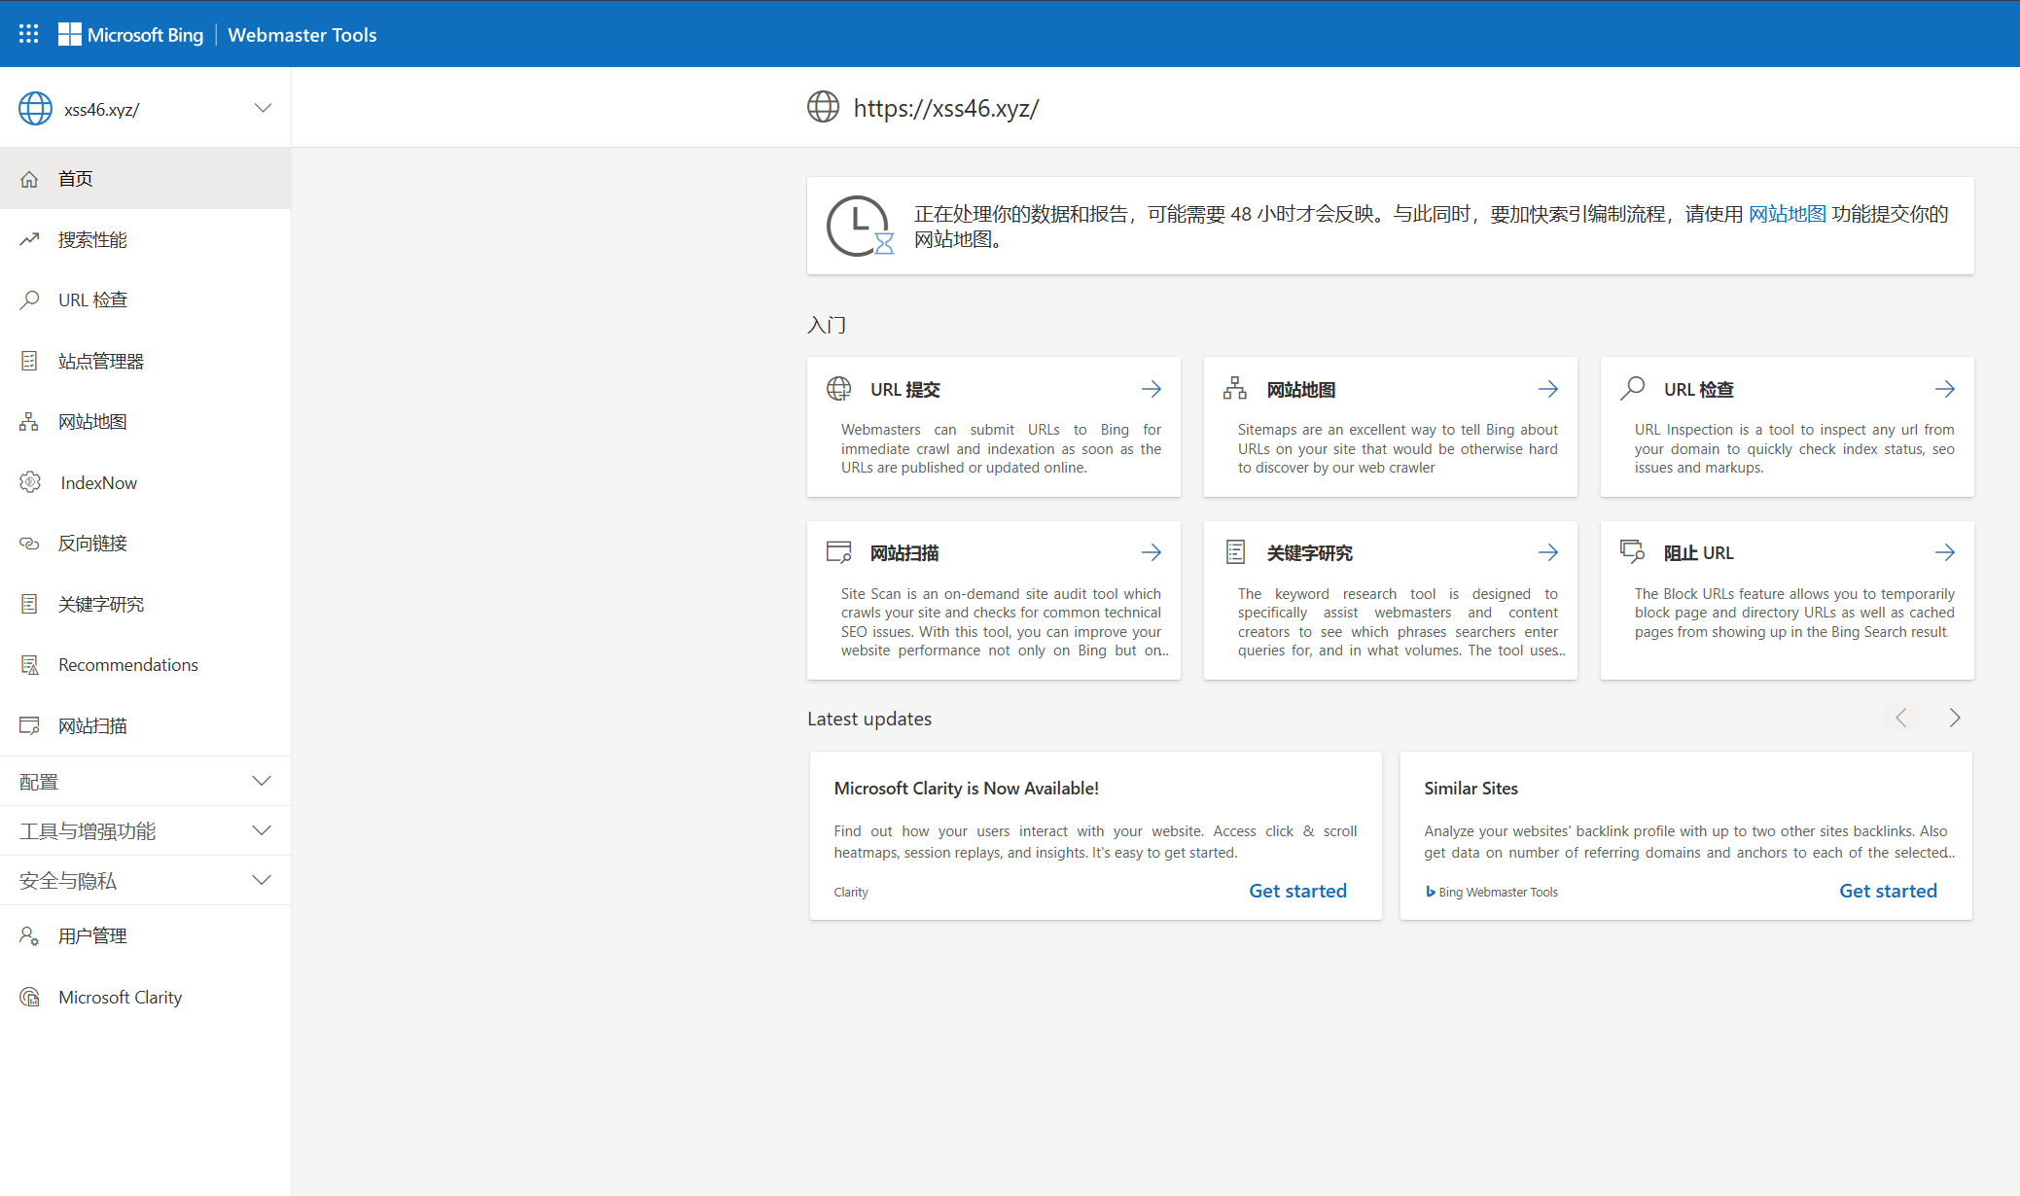
Task: Click the scan icon on 网站扫描 card
Action: pos(838,552)
